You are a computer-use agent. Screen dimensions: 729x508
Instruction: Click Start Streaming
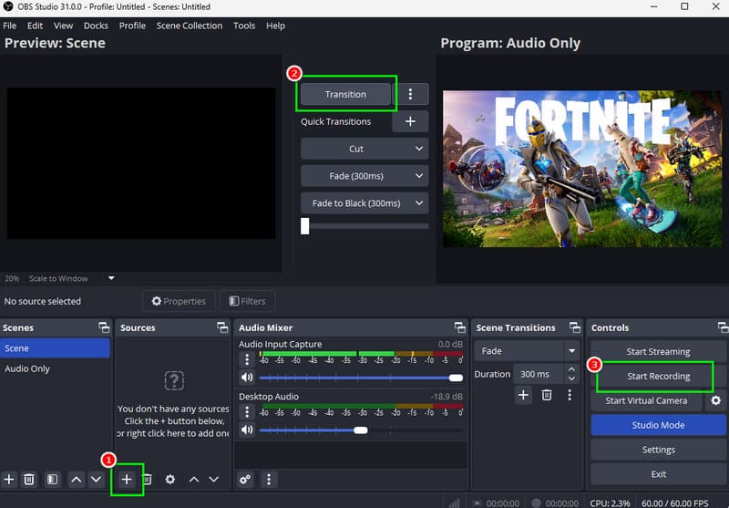[658, 352]
